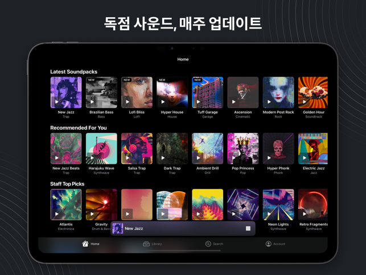
Task: Switch to the Library tab
Action: tap(152, 244)
